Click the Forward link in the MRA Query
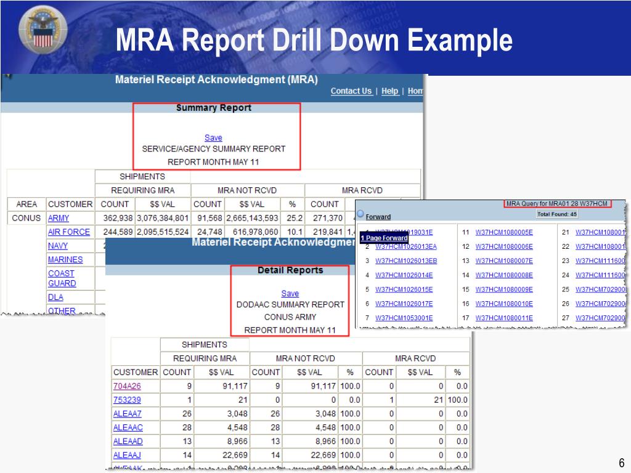The height and width of the screenshot is (473, 631). tap(378, 217)
